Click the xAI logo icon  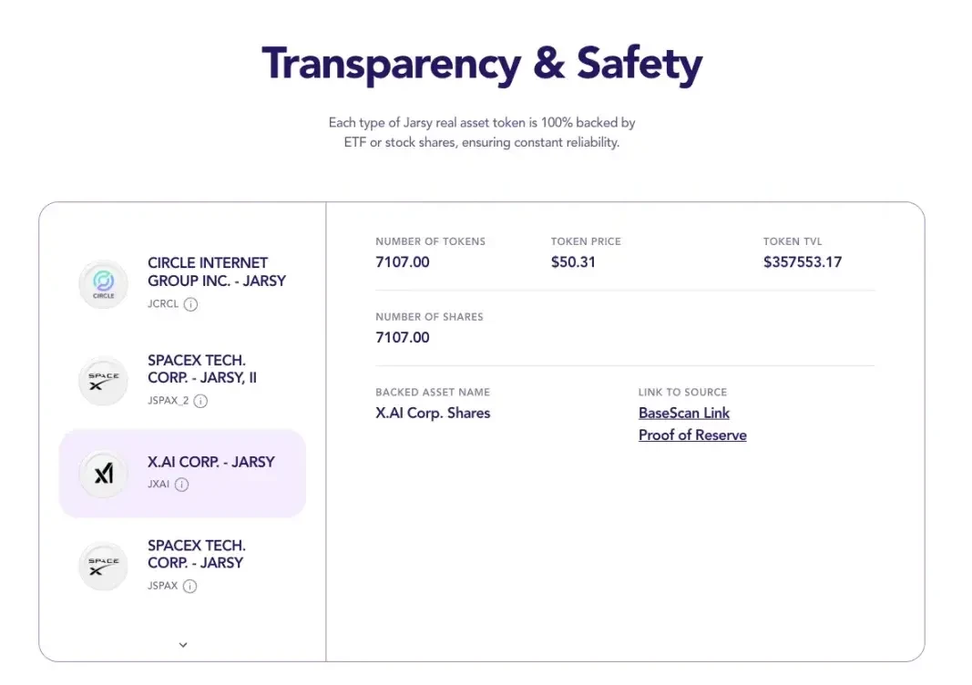click(x=104, y=475)
